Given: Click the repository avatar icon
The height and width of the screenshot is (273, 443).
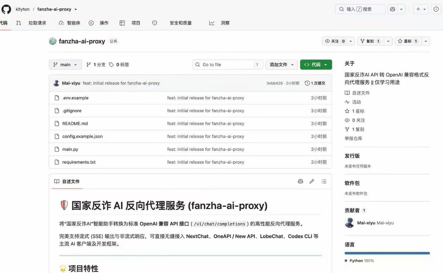Looking at the screenshot, I should [53, 41].
